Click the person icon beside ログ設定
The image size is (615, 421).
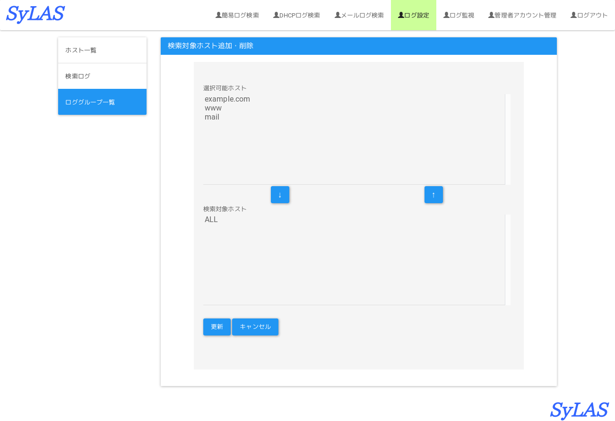pos(401,15)
